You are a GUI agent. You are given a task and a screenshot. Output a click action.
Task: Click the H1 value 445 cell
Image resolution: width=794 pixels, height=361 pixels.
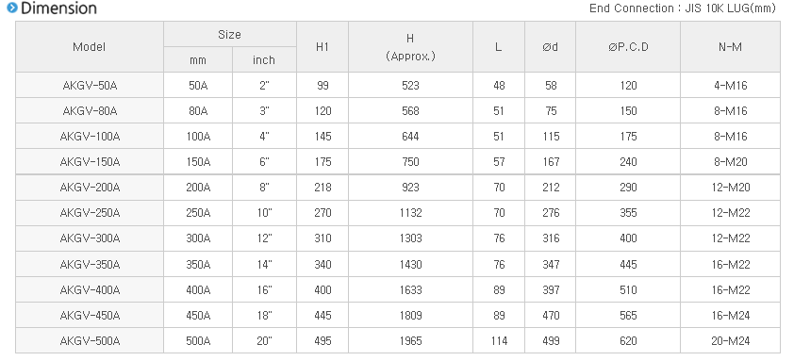(x=323, y=316)
